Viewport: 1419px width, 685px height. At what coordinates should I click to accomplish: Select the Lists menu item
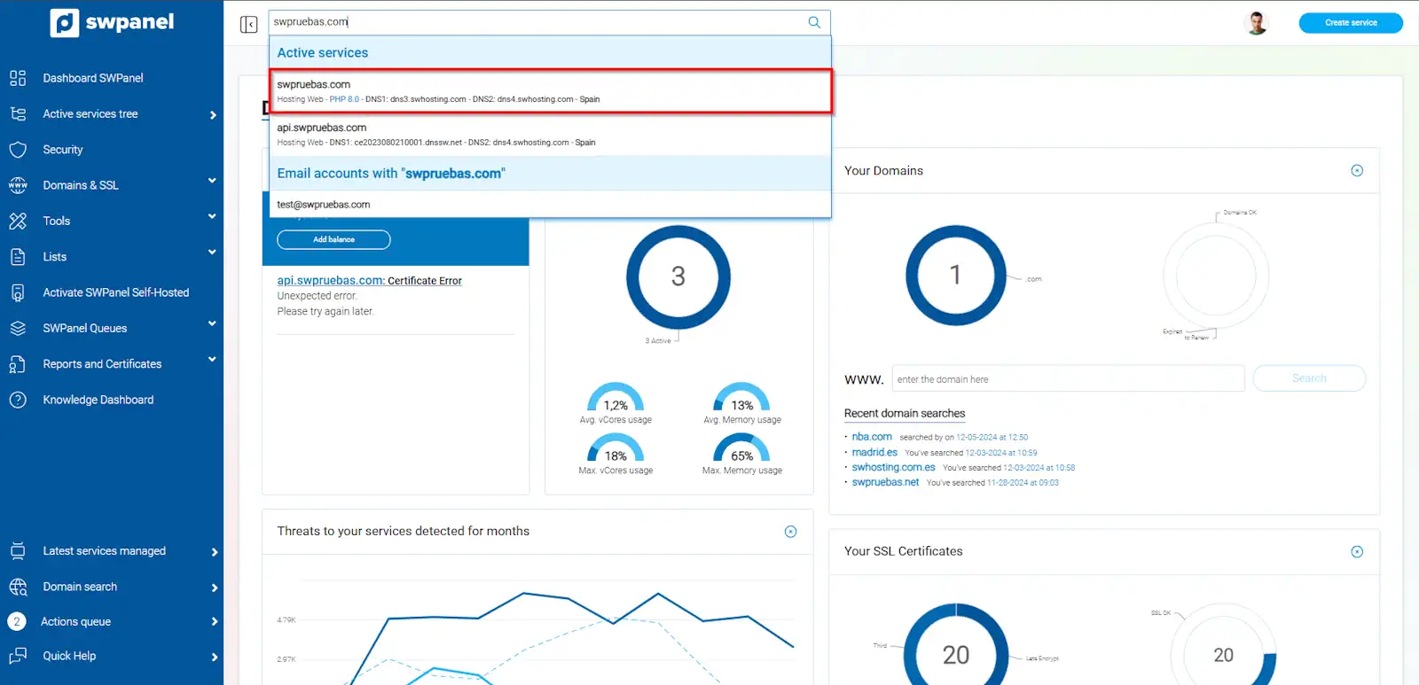(x=55, y=257)
